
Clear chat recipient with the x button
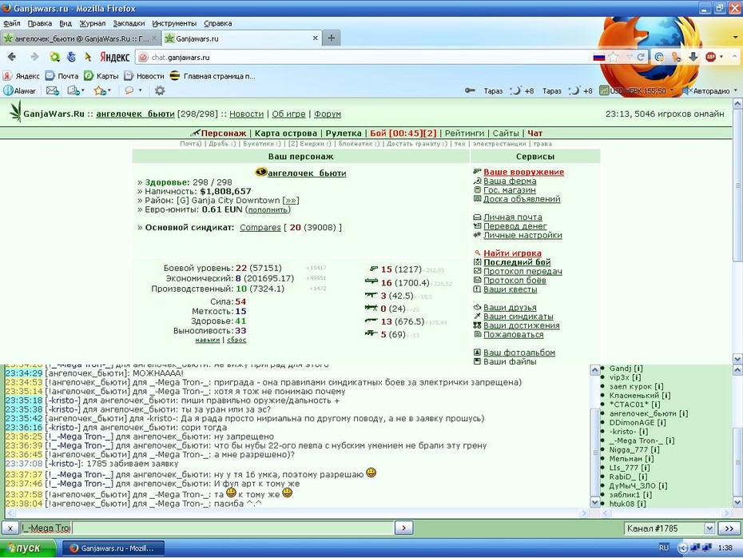(10, 528)
